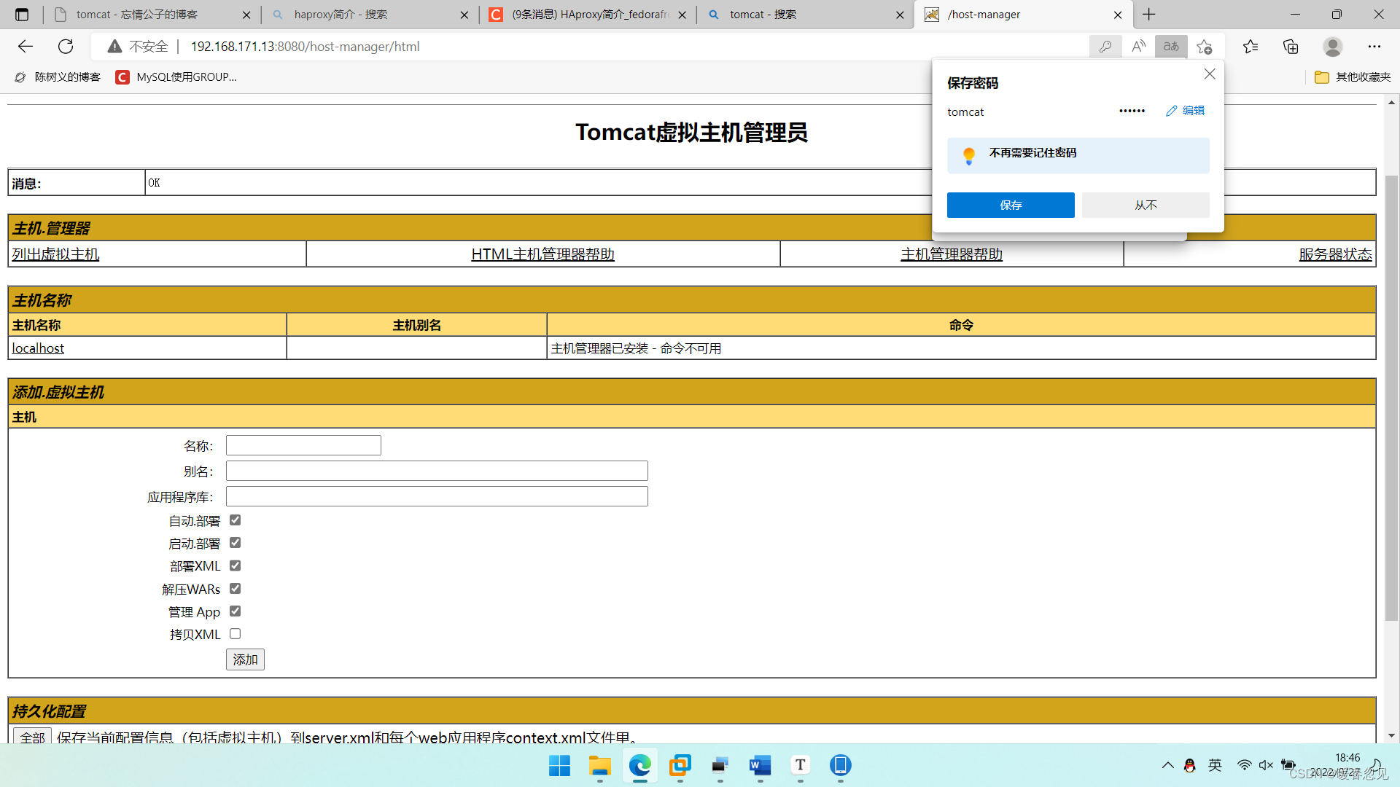1400x787 pixels.
Task: Open the 其他收藏夹 bookmarks folder
Action: [x=1353, y=77]
